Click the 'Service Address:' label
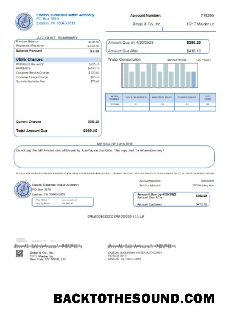The width and height of the screenshot is (230, 319). click(150, 186)
